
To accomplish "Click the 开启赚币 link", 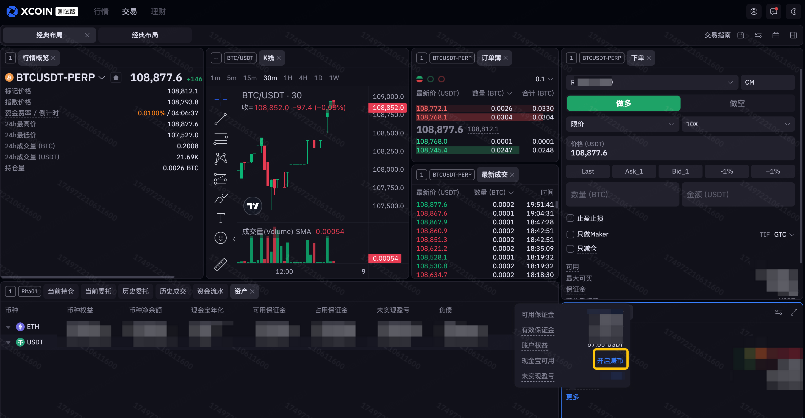I will [610, 361].
